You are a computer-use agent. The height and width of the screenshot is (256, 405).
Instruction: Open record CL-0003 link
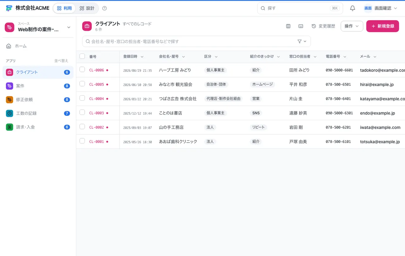pos(97,113)
